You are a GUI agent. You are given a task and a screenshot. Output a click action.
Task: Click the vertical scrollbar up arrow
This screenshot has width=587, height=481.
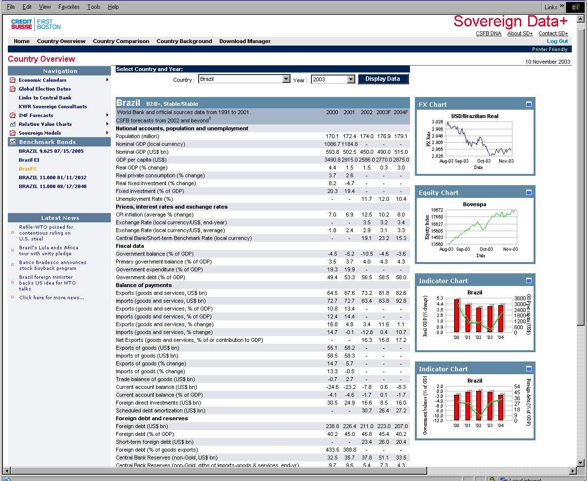point(581,19)
